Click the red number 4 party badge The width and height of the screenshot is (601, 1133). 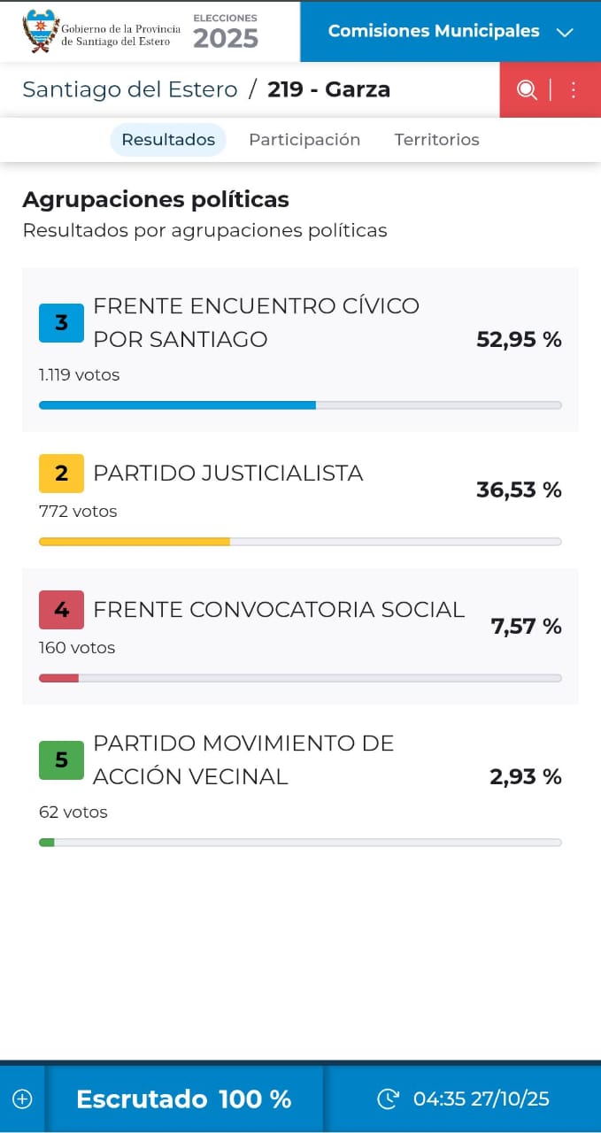point(61,609)
